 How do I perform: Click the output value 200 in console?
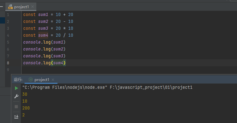coord(26,108)
